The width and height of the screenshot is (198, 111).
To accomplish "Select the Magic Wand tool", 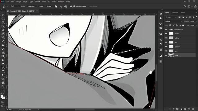I will tap(3, 26).
